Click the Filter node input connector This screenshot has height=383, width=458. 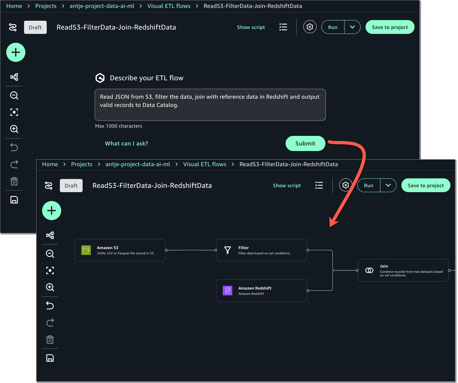pyautogui.click(x=216, y=250)
